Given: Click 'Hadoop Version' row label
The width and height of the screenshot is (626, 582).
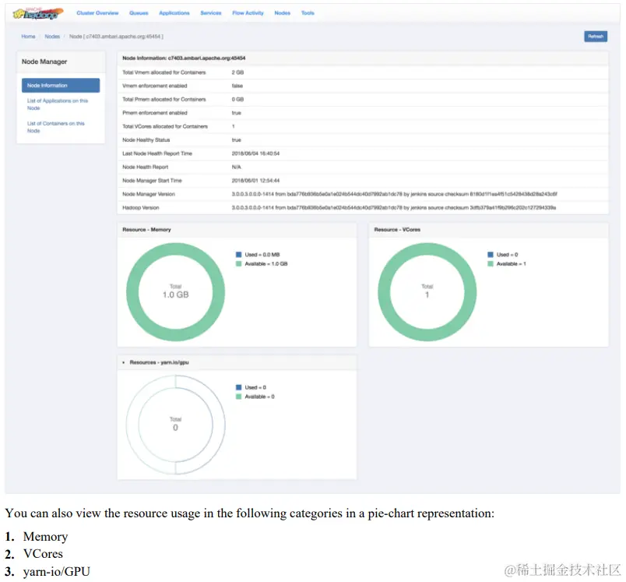Looking at the screenshot, I should [x=140, y=208].
